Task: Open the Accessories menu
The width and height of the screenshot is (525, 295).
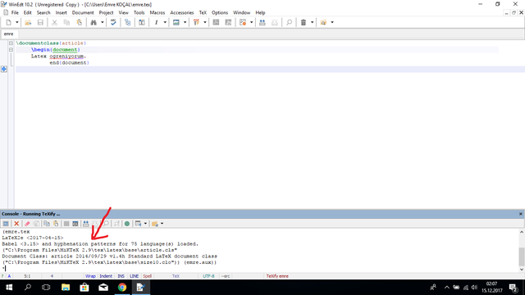Action: (182, 13)
